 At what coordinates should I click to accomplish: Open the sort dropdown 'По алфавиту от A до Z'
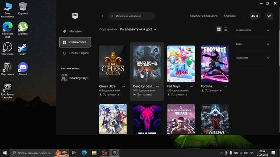[x=138, y=29]
